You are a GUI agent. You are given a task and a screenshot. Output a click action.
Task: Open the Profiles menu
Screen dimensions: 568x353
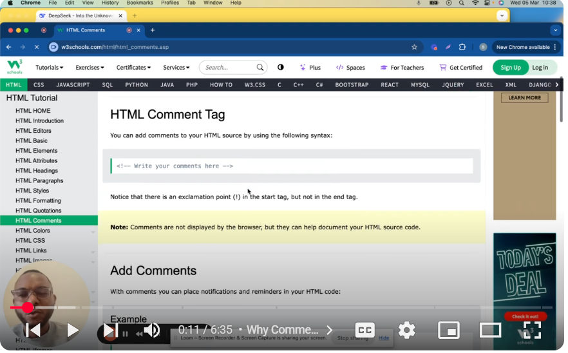[170, 3]
